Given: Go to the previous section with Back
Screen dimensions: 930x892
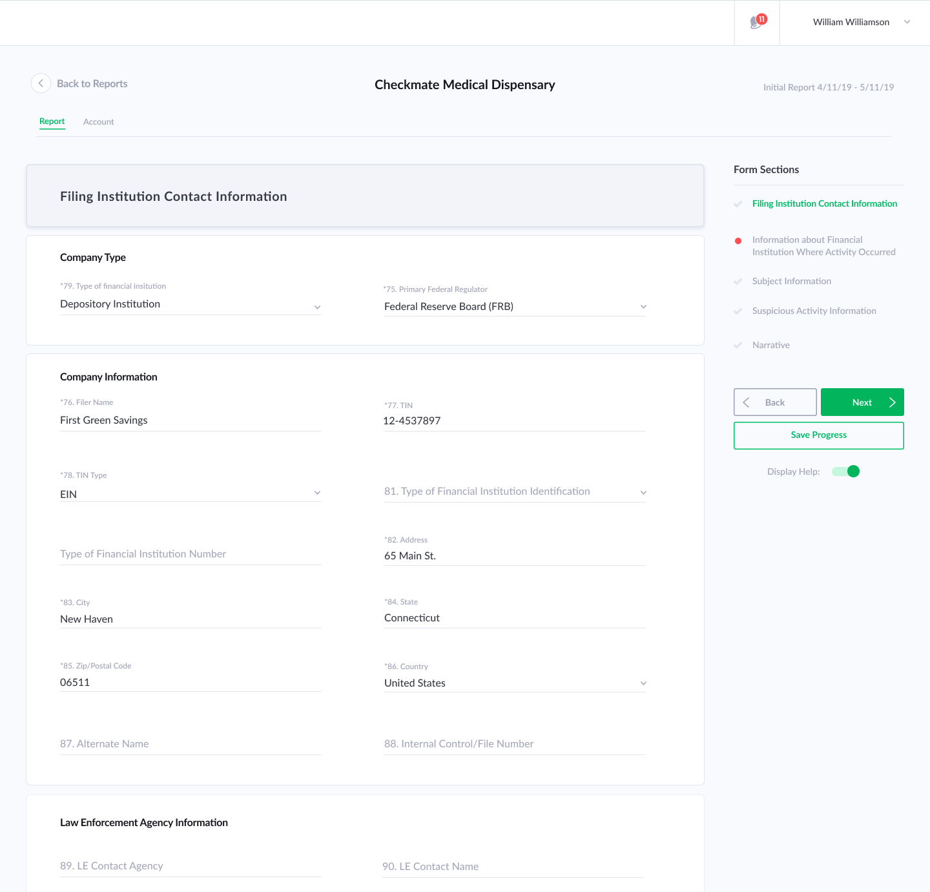Looking at the screenshot, I should 775,402.
